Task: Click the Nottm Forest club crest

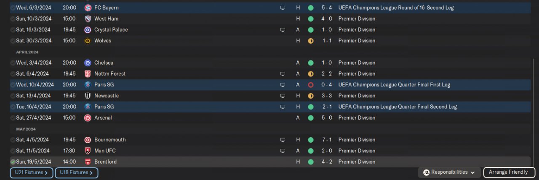Action: [x=88, y=74]
